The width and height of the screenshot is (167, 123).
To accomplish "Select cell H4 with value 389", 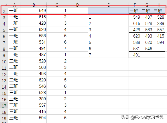I will click(x=159, y=23).
